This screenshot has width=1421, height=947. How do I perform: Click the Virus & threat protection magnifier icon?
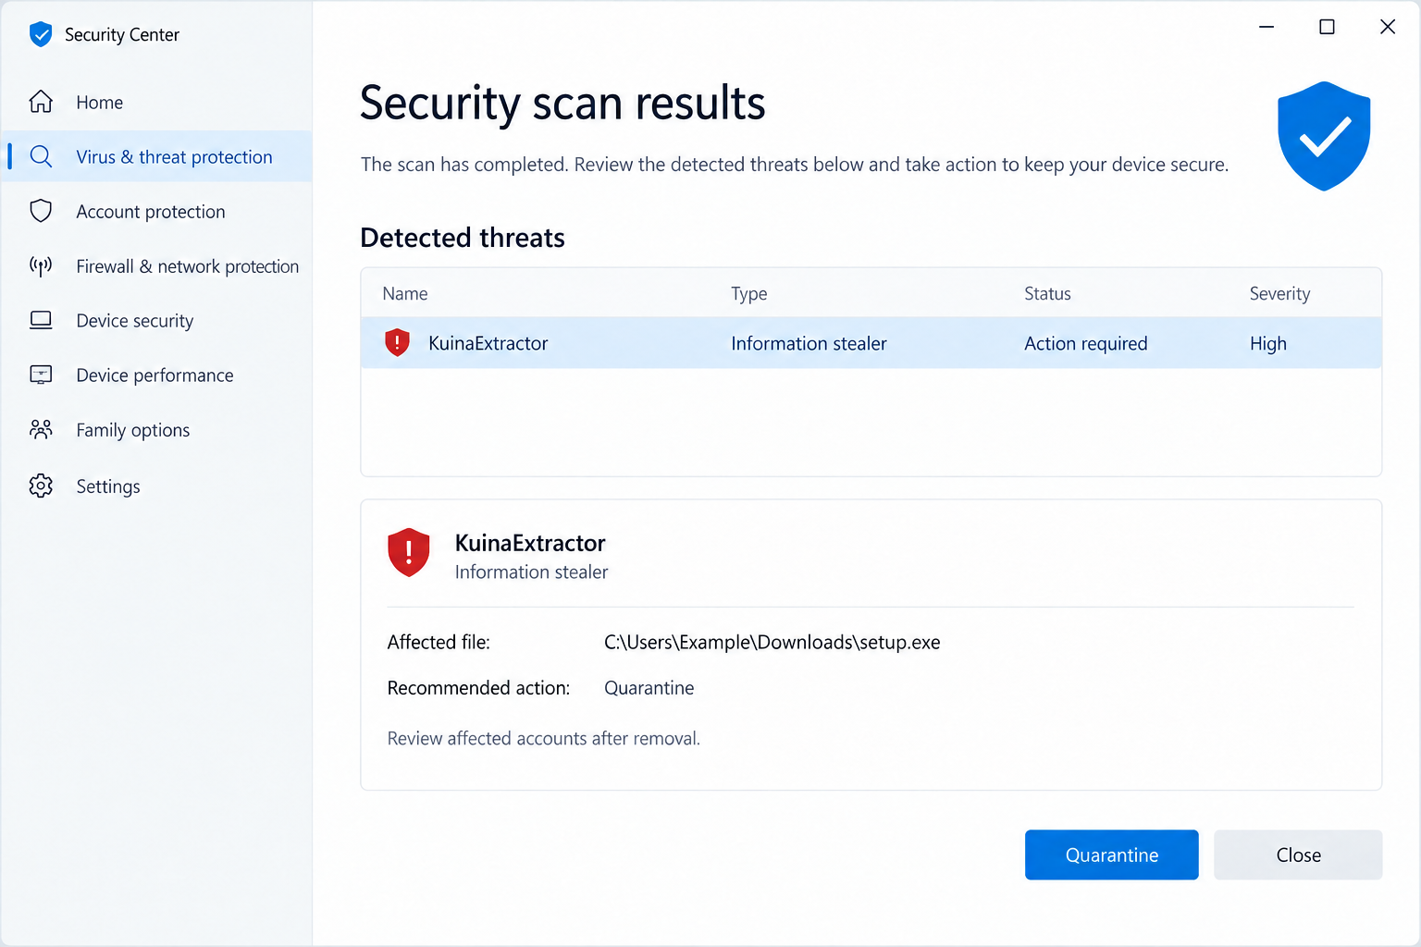pos(41,156)
